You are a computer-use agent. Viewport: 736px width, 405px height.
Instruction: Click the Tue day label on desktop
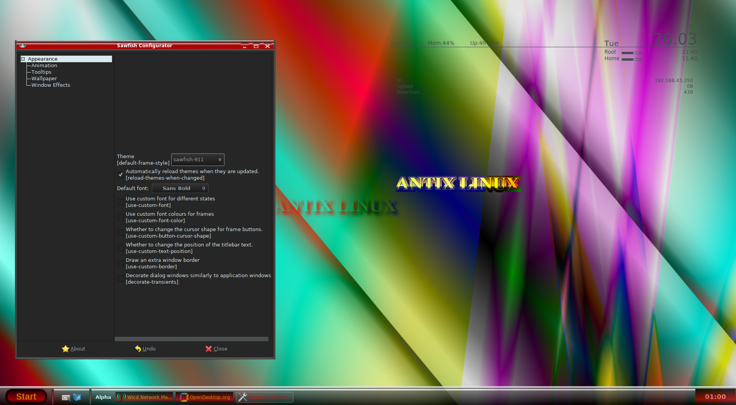[611, 43]
